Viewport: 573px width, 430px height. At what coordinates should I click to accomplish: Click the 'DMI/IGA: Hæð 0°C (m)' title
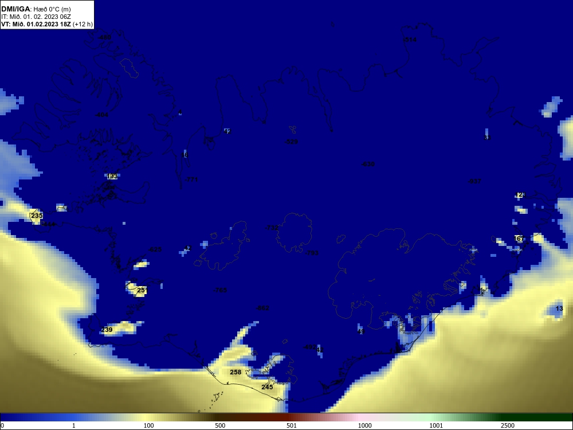(x=36, y=9)
